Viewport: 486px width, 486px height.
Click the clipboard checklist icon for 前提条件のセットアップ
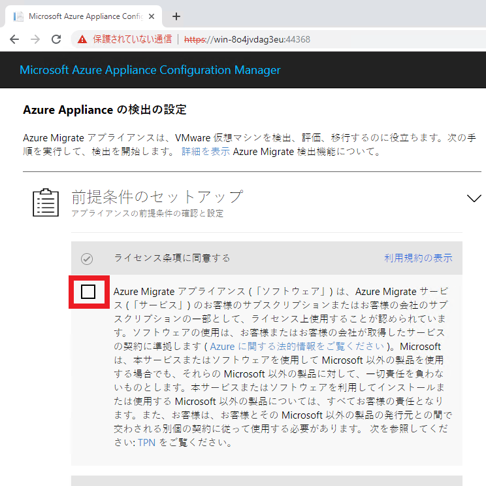[x=46, y=202]
